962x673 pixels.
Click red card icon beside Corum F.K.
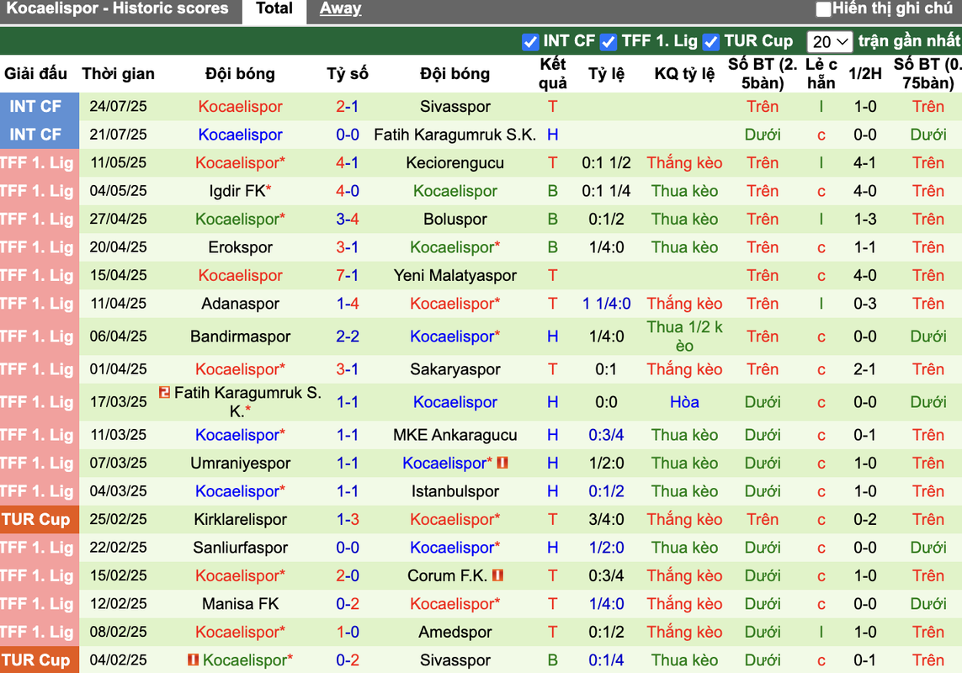497,575
